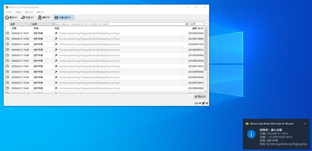Click the transaction list vertical scrollbar thumb
This screenshot has height=151, width=312.
pyautogui.click(x=206, y=50)
